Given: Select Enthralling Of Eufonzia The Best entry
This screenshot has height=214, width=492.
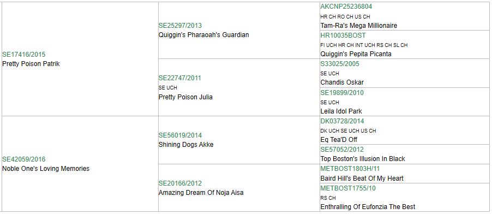Looking at the screenshot, I should [368, 207].
